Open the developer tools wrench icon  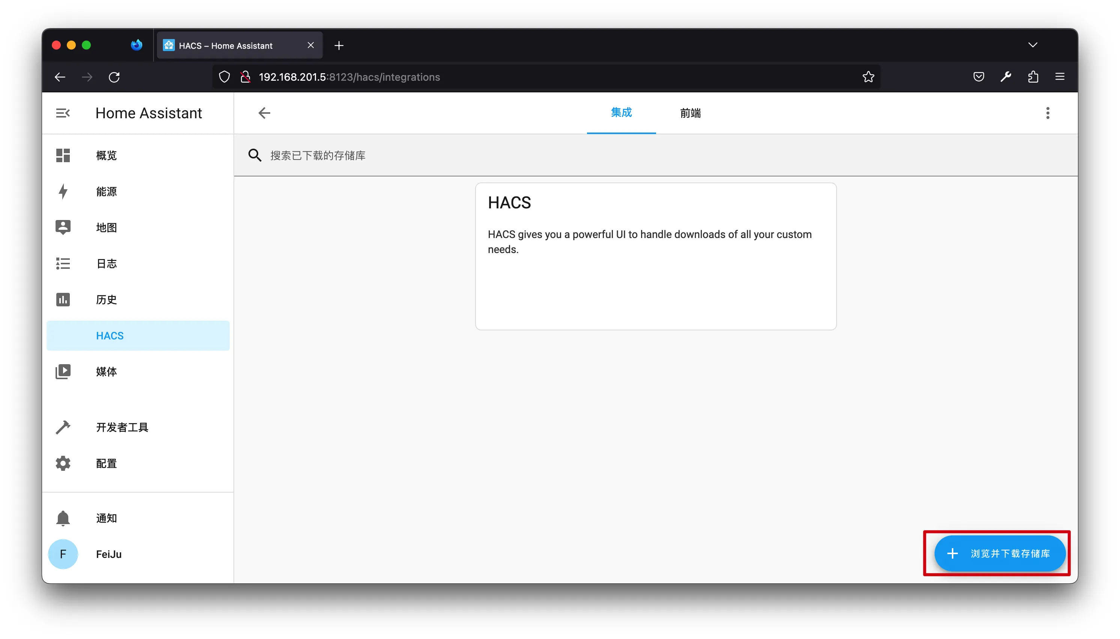tap(1006, 77)
